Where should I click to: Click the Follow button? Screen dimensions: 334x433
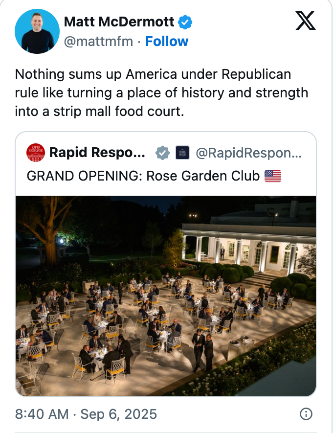pyautogui.click(x=167, y=41)
